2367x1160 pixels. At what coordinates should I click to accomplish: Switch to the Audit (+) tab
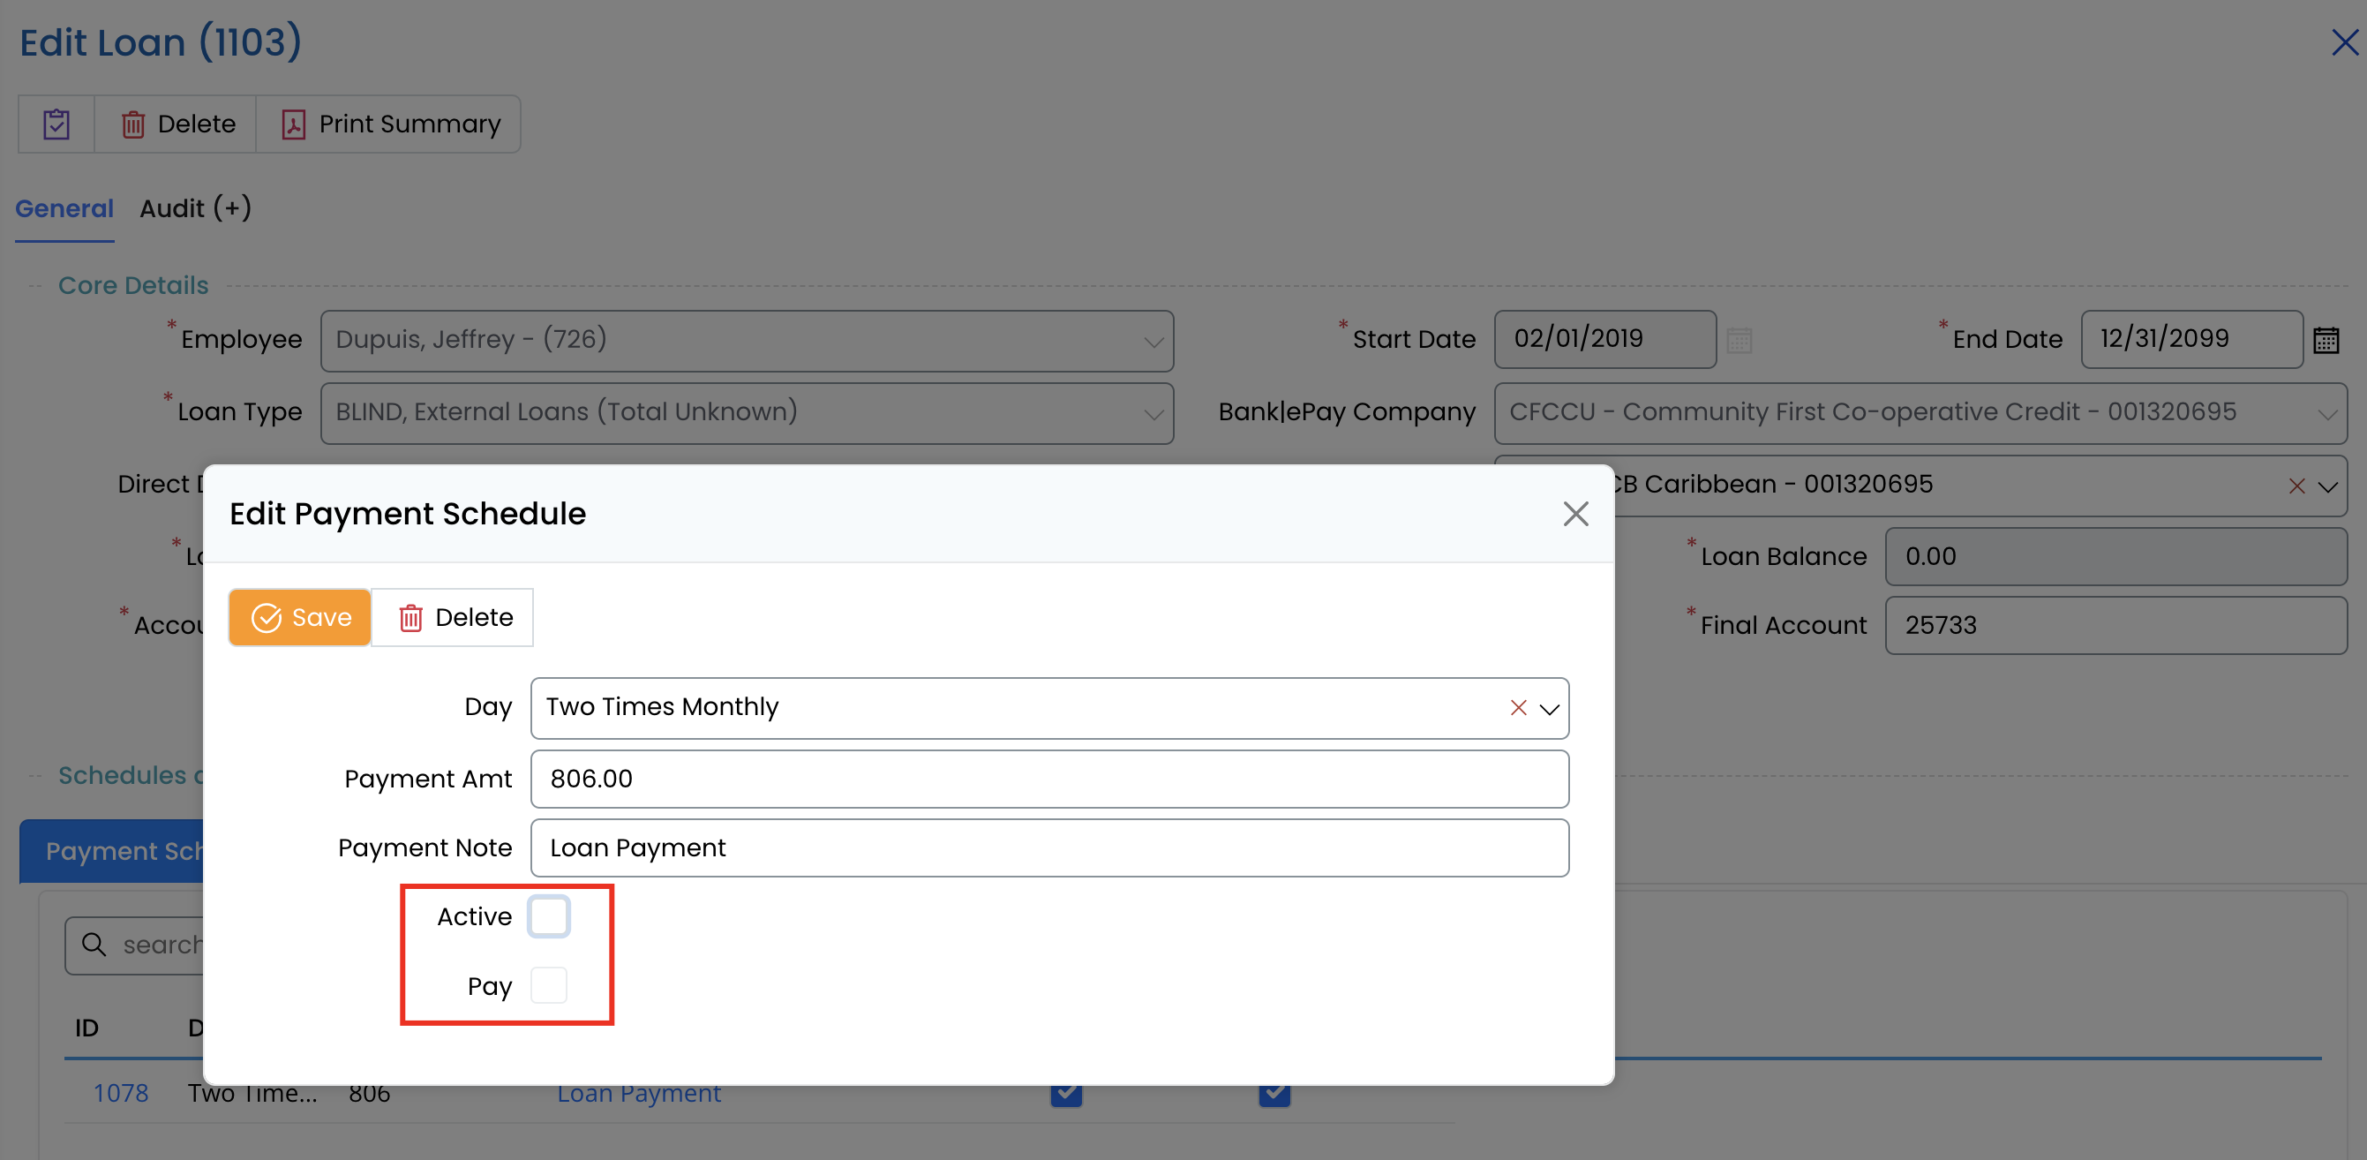pyautogui.click(x=195, y=208)
